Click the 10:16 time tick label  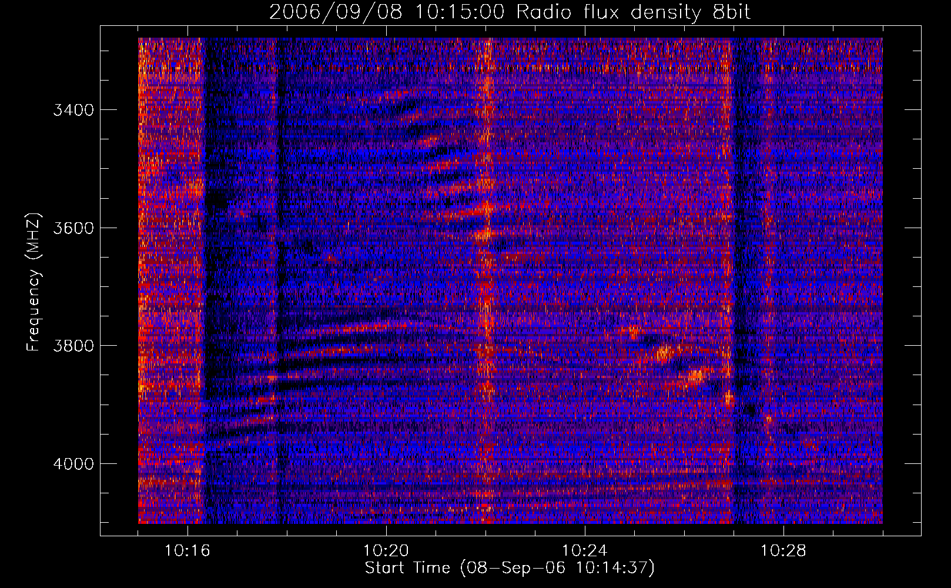pos(187,551)
